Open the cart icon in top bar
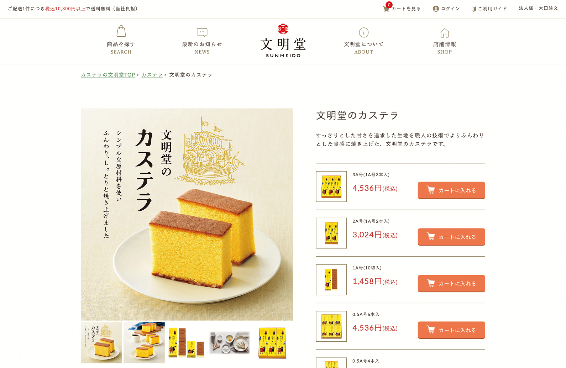The width and height of the screenshot is (566, 368). (386, 9)
